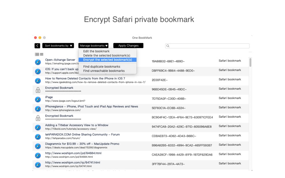This screenshot has height=178, width=285.
Task: Select the http://www.woshipm.com/rp/64741.html title
Action: point(73,163)
